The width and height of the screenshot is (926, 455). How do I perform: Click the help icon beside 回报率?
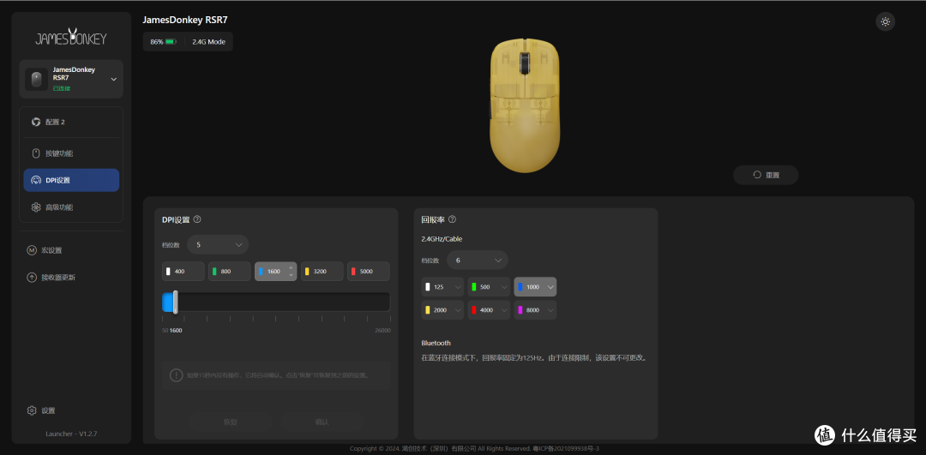click(x=453, y=219)
